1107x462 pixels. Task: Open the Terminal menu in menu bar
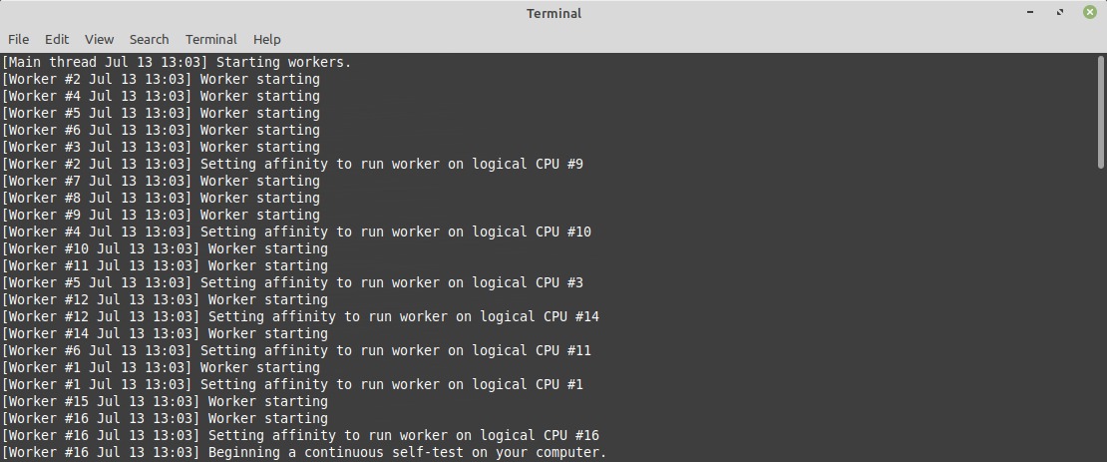(210, 39)
